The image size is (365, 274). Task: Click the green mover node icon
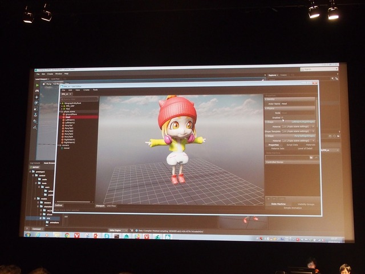(62, 148)
